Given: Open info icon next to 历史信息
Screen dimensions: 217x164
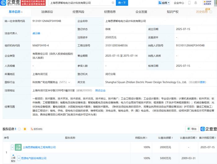Looking at the screenshot, I should (211, 12).
